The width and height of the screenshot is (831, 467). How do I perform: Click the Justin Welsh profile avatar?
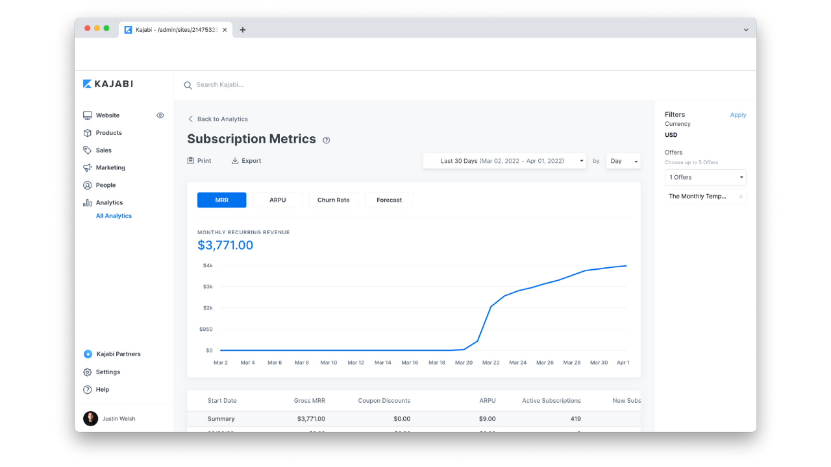[x=91, y=418]
